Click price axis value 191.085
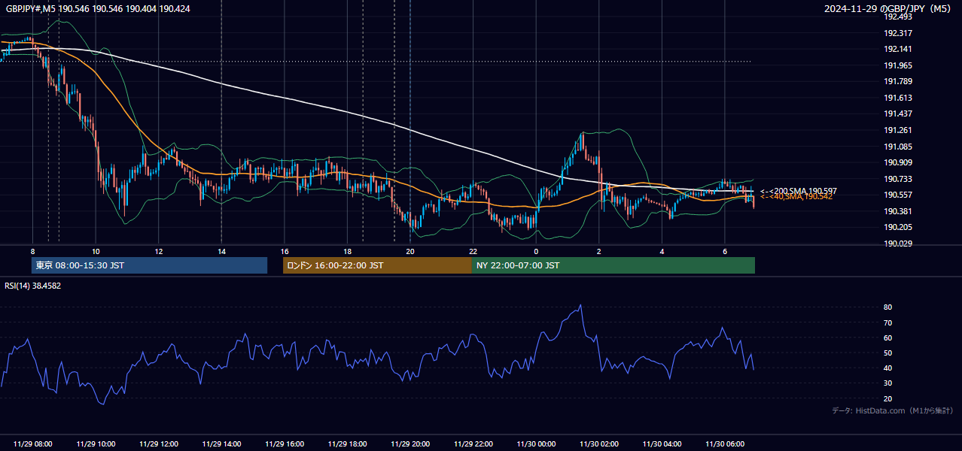The width and height of the screenshot is (962, 451). 897,147
